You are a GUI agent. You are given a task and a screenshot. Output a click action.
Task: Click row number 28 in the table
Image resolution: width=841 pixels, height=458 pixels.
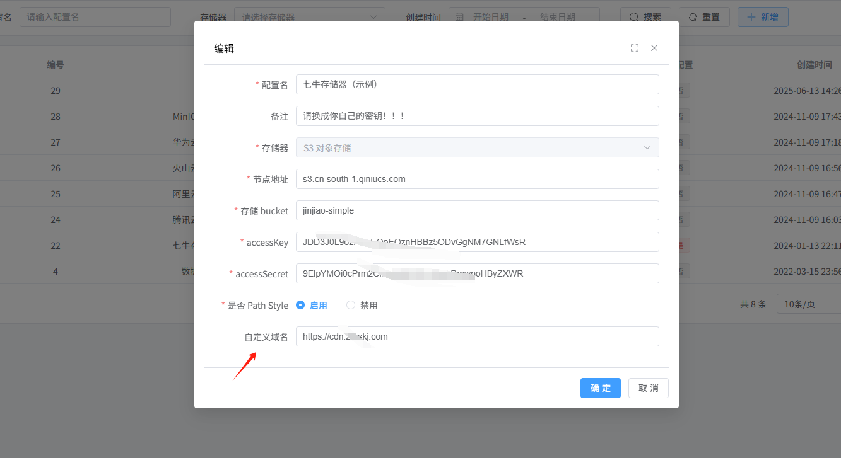click(x=56, y=117)
